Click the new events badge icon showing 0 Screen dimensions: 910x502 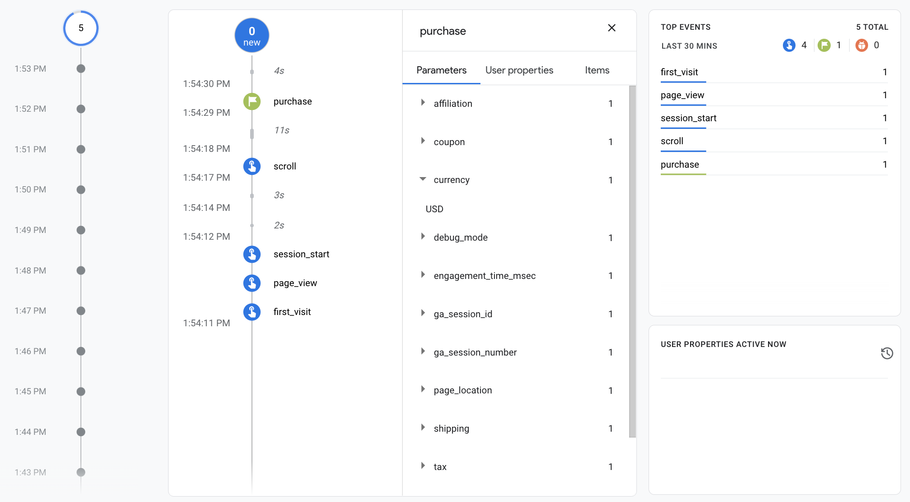click(x=252, y=35)
